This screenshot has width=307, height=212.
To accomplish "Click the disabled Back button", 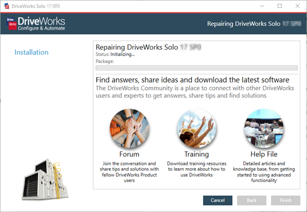I will click(x=252, y=200).
